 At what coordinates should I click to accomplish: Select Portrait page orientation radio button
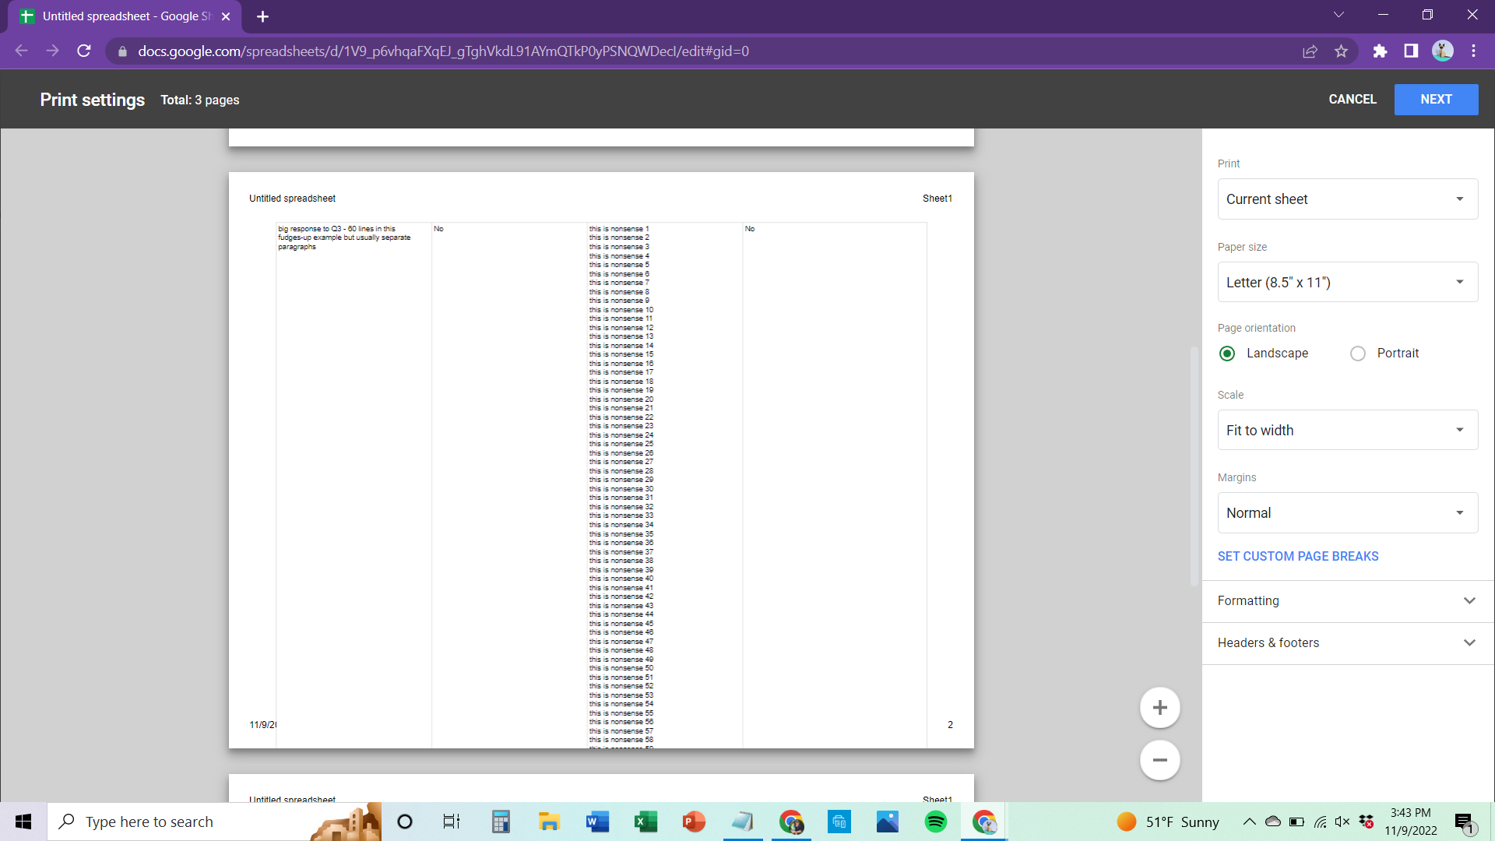point(1359,354)
